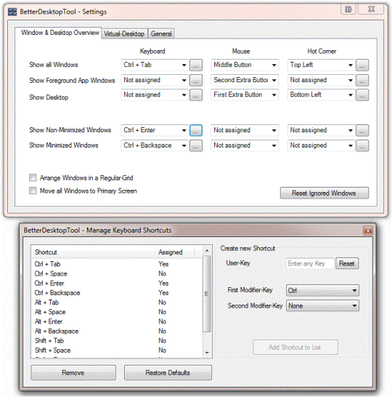Image resolution: width=392 pixels, height=397 pixels.
Task: Click the Assigned column header
Action: tap(175, 252)
